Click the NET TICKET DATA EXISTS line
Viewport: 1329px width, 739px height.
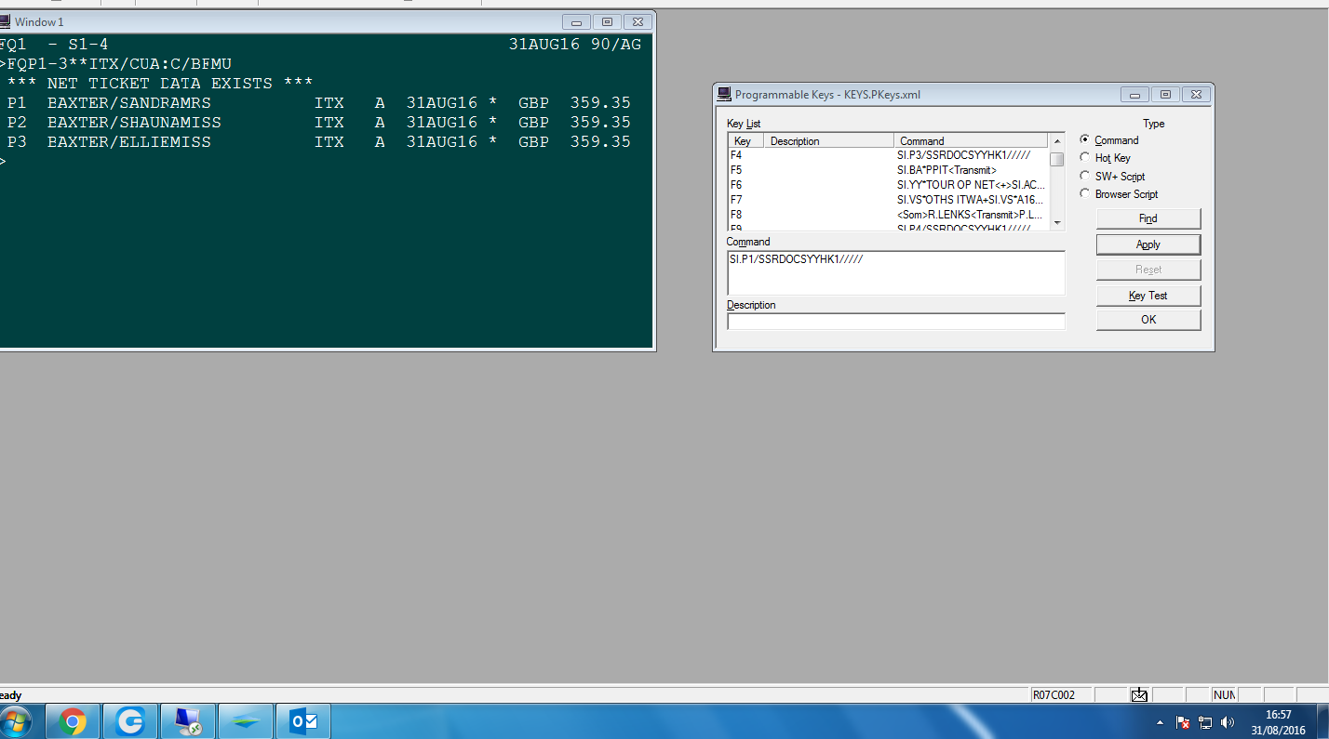click(x=160, y=84)
